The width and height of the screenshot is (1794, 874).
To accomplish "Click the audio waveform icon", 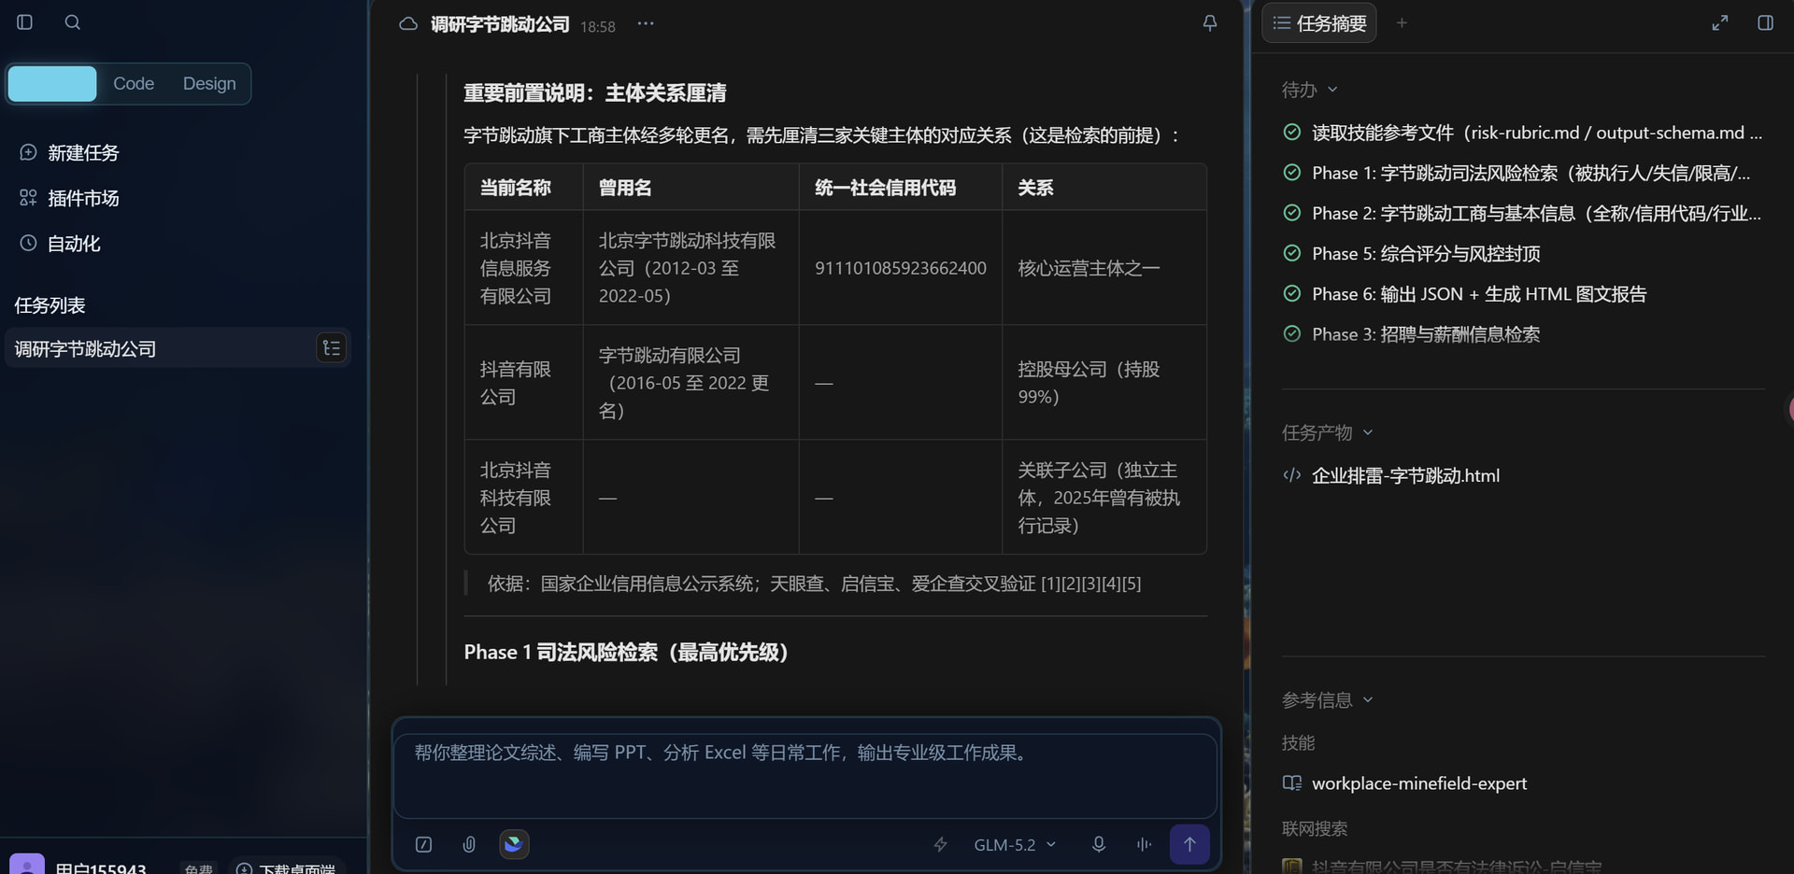I will pyautogui.click(x=1144, y=844).
